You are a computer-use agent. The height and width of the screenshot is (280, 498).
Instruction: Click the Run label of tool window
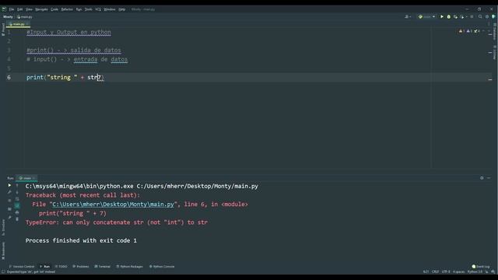tap(10, 178)
